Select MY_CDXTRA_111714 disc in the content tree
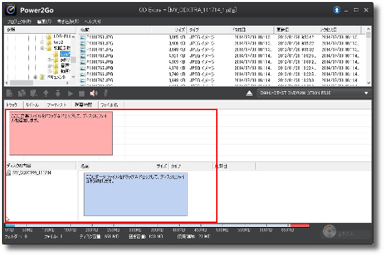Image resolution: width=385 pixels, height=256 pixels. (32, 172)
